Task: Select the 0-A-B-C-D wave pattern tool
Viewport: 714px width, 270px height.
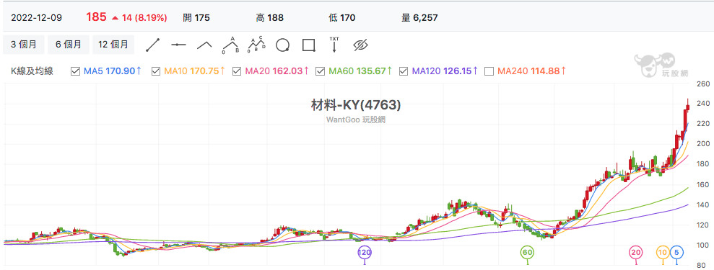Action: click(257, 45)
